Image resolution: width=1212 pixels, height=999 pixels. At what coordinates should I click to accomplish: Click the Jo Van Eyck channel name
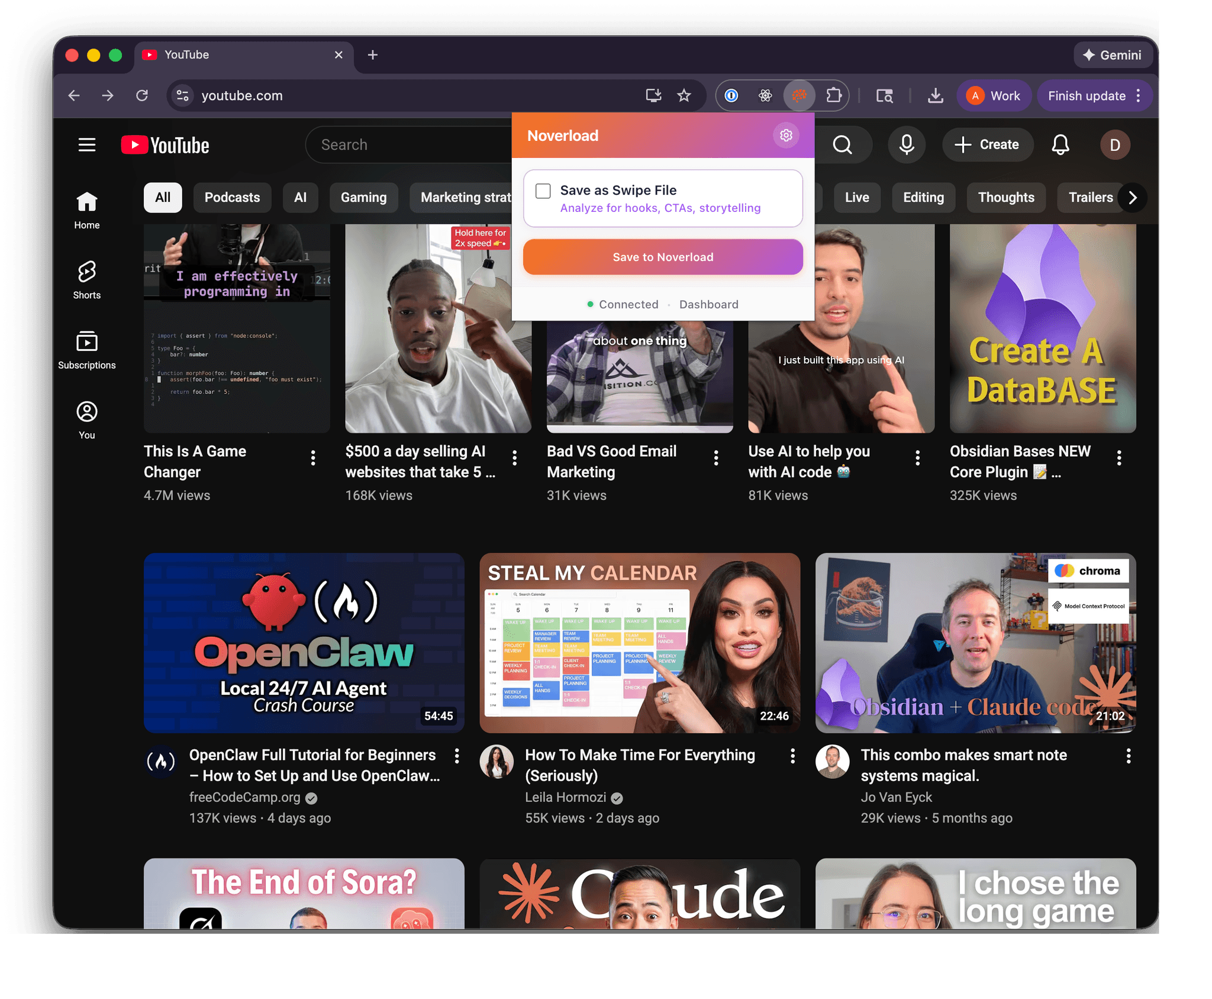click(896, 798)
